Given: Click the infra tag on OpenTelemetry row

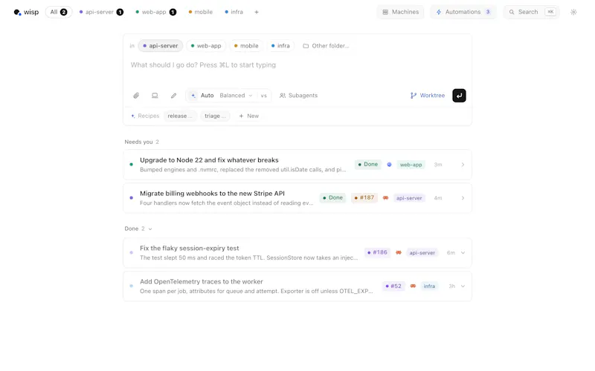Looking at the screenshot, I should click(x=429, y=286).
